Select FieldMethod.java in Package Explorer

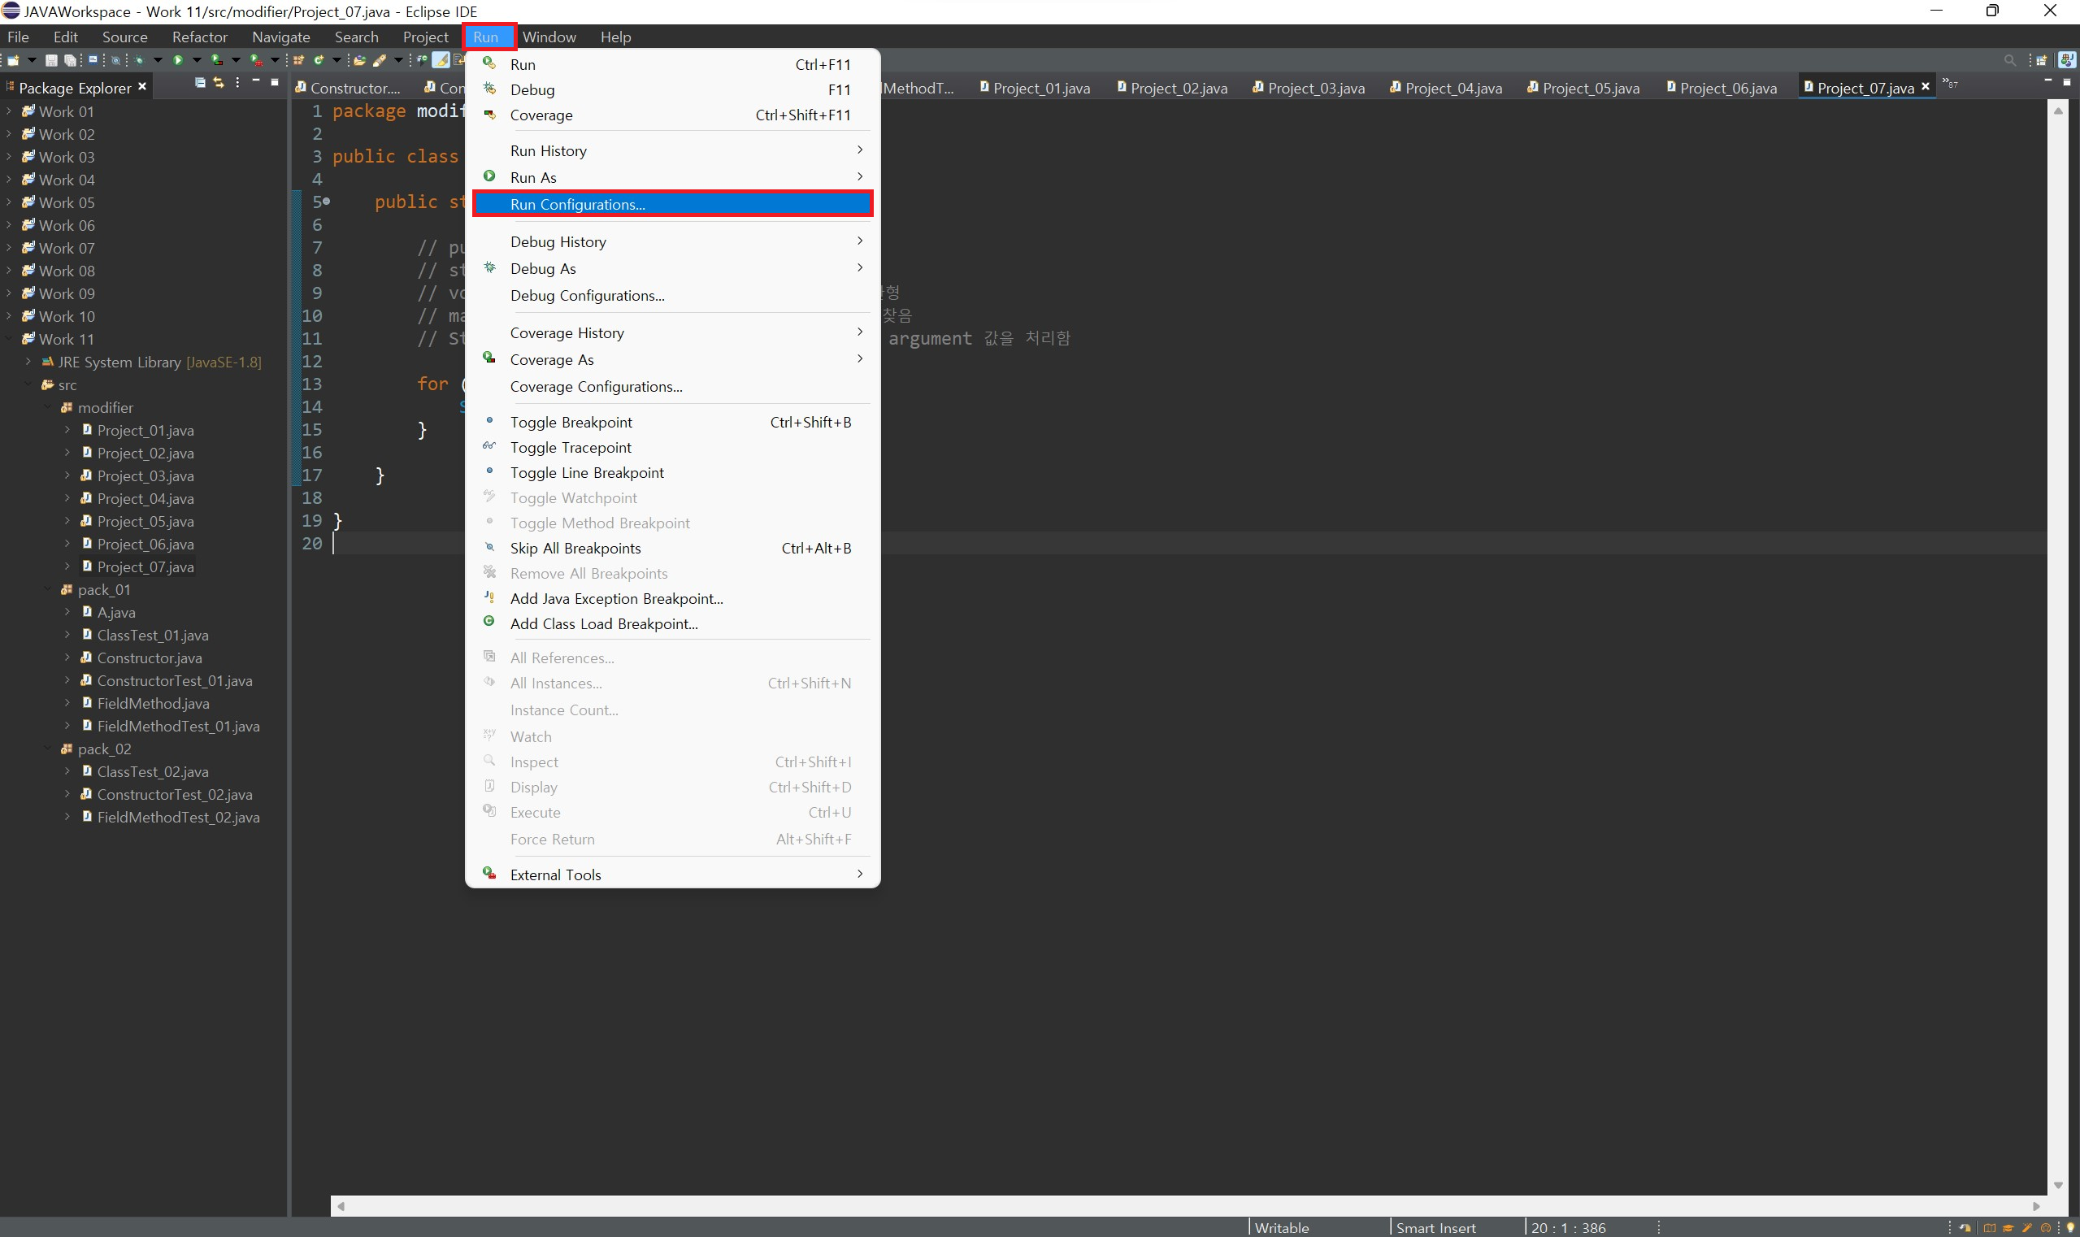pos(153,704)
